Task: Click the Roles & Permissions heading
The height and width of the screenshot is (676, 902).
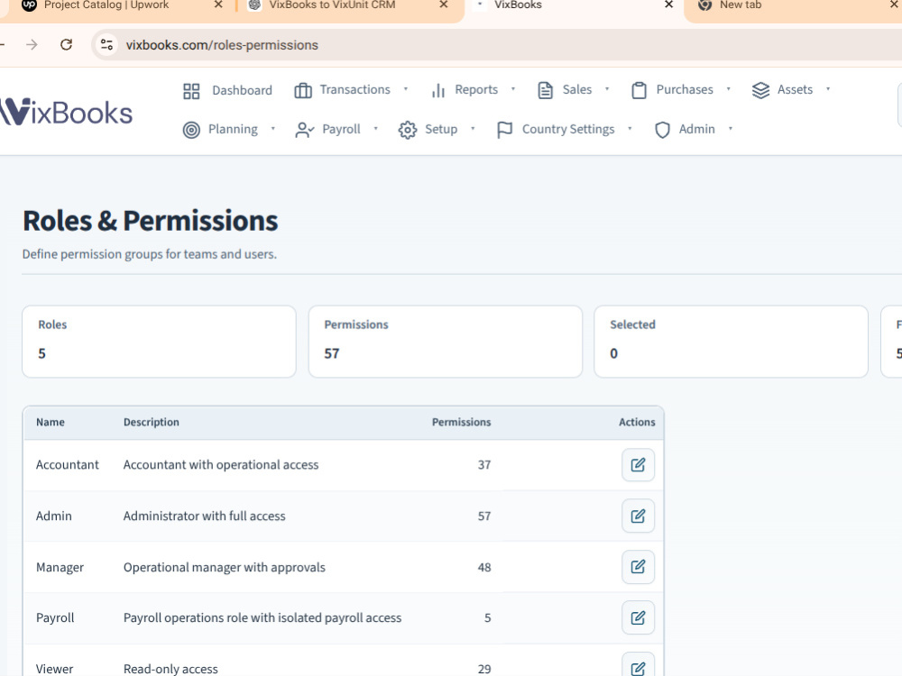Action: click(150, 221)
